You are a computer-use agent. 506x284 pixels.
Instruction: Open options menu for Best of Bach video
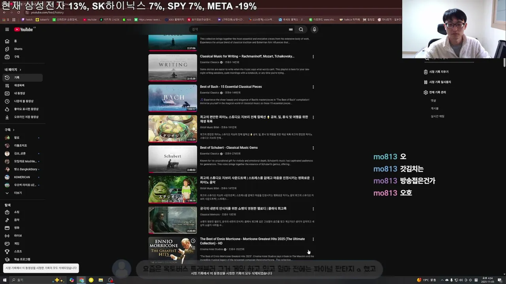coord(313,87)
